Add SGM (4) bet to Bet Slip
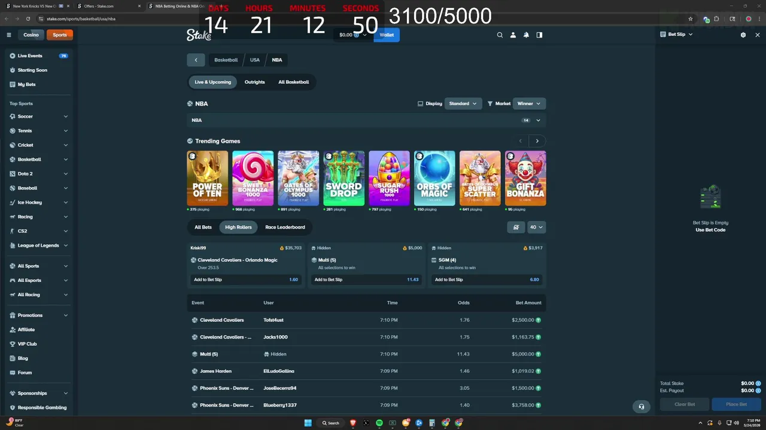 pyautogui.click(x=487, y=279)
